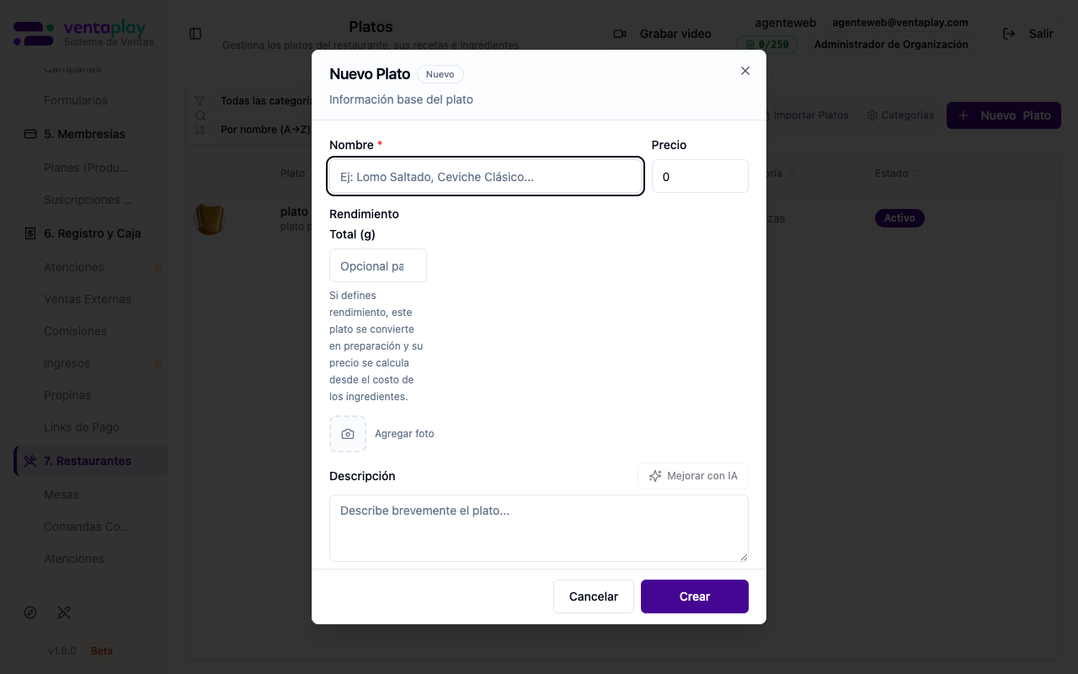1078x674 pixels.
Task: Click the crossed utensils icon in sidebar footer
Action: point(64,612)
